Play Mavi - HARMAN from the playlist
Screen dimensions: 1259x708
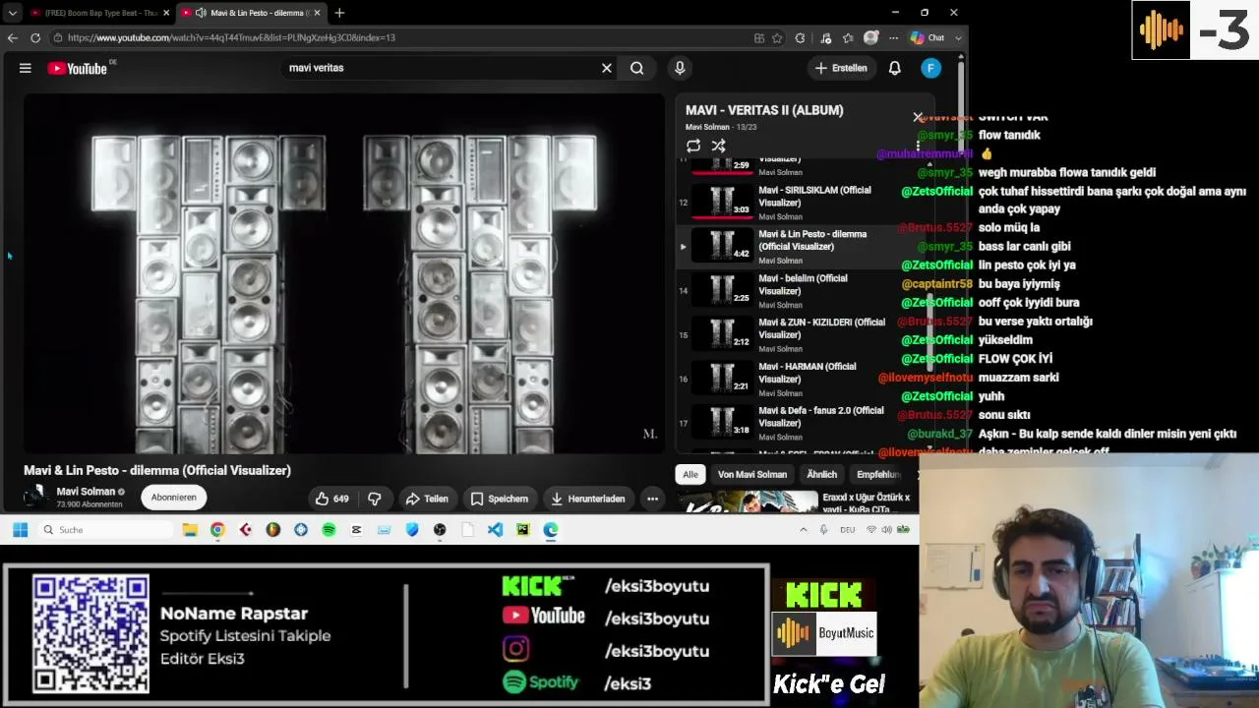pyautogui.click(x=800, y=380)
